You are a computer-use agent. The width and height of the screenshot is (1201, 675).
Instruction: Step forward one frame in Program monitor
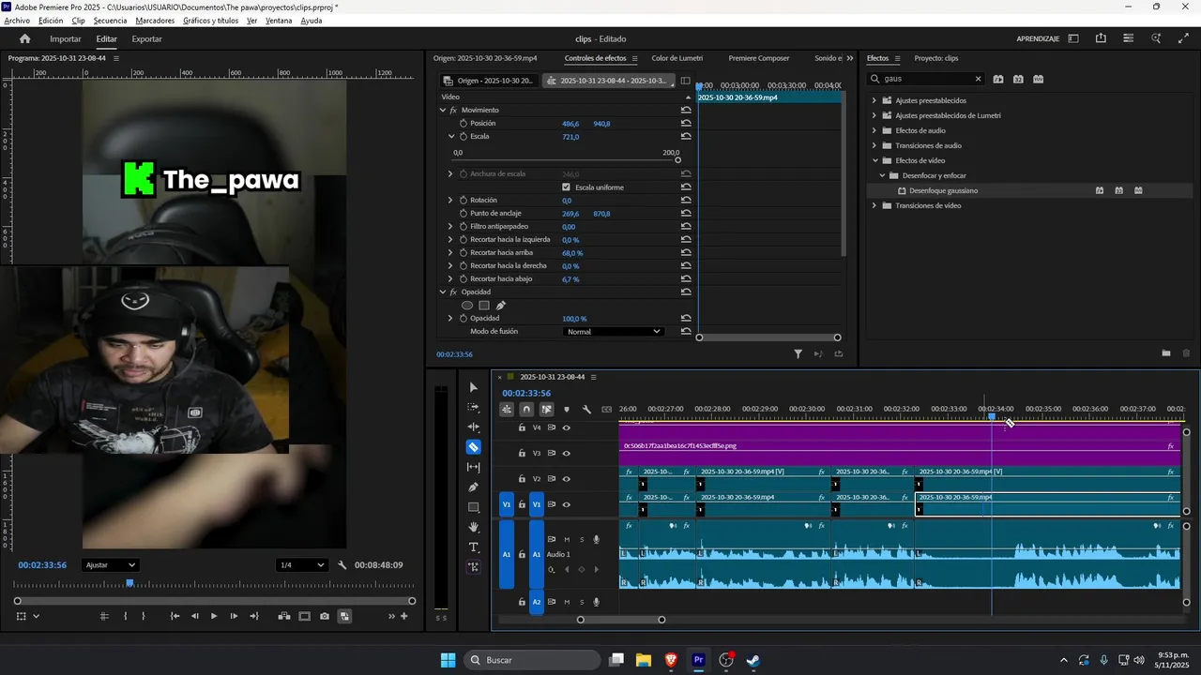pyautogui.click(x=234, y=616)
